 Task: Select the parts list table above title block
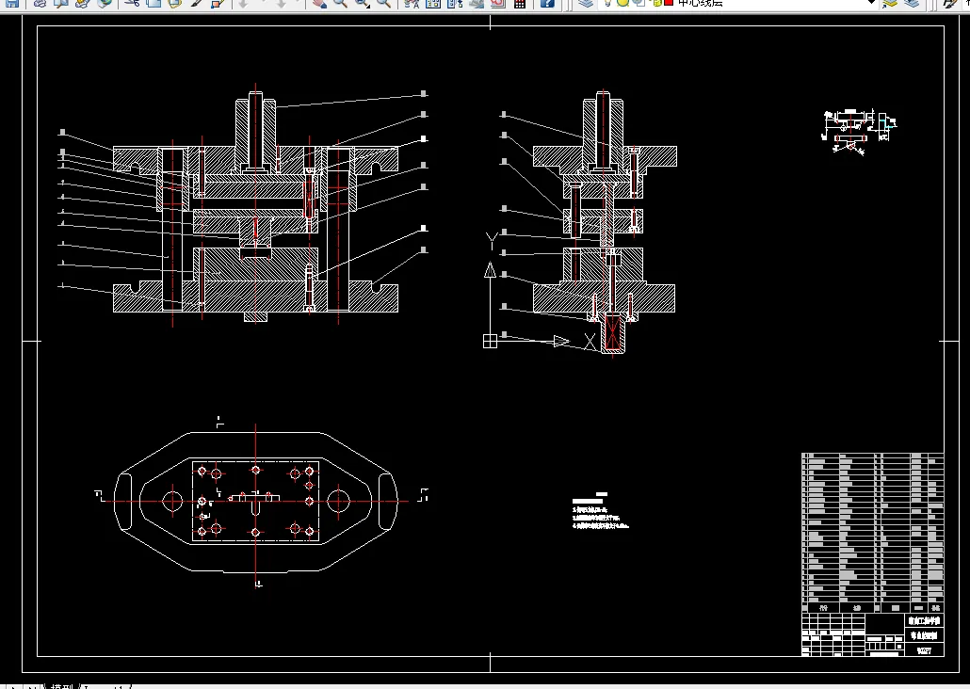pyautogui.click(x=872, y=533)
